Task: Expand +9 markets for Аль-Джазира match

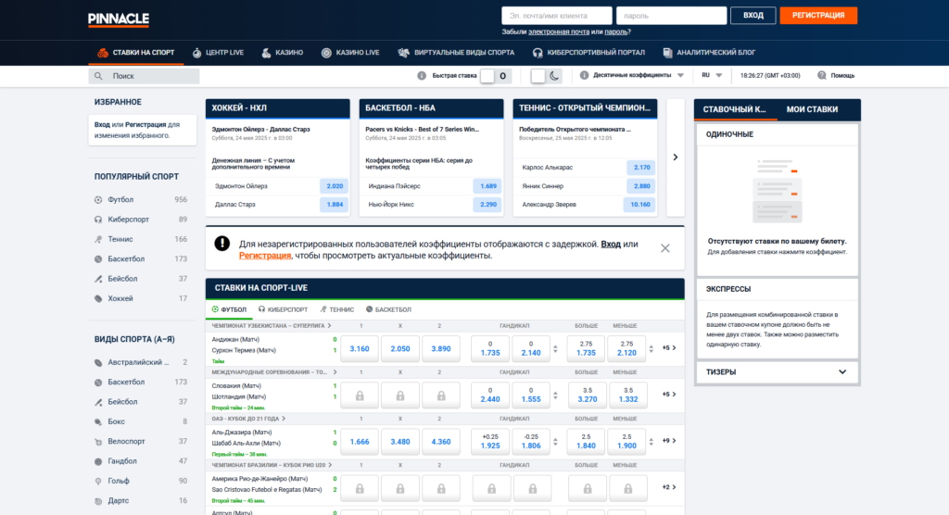Action: click(669, 441)
